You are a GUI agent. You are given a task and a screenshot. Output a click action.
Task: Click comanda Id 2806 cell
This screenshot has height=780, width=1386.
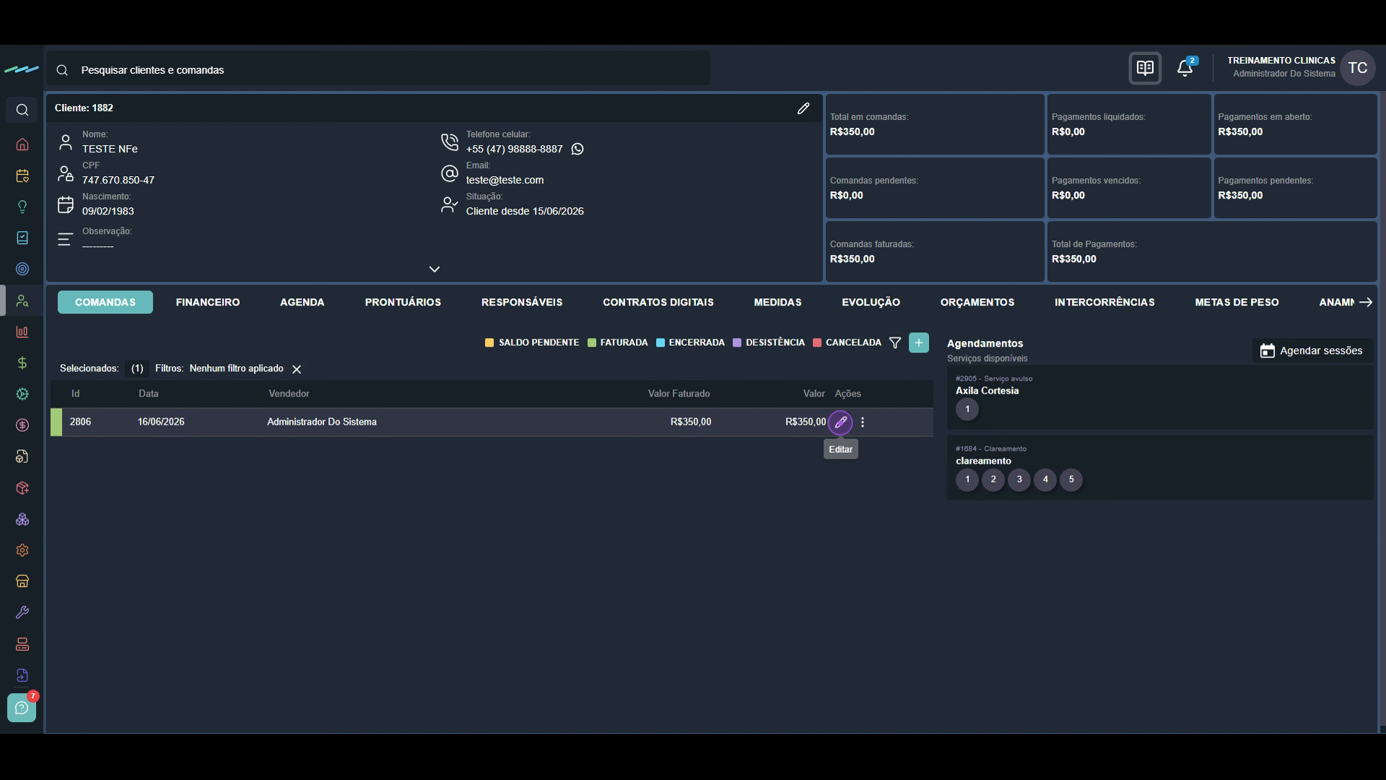pos(80,422)
